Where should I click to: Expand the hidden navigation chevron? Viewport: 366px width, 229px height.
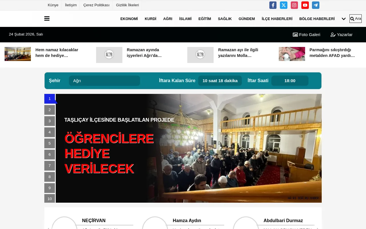pyautogui.click(x=343, y=18)
